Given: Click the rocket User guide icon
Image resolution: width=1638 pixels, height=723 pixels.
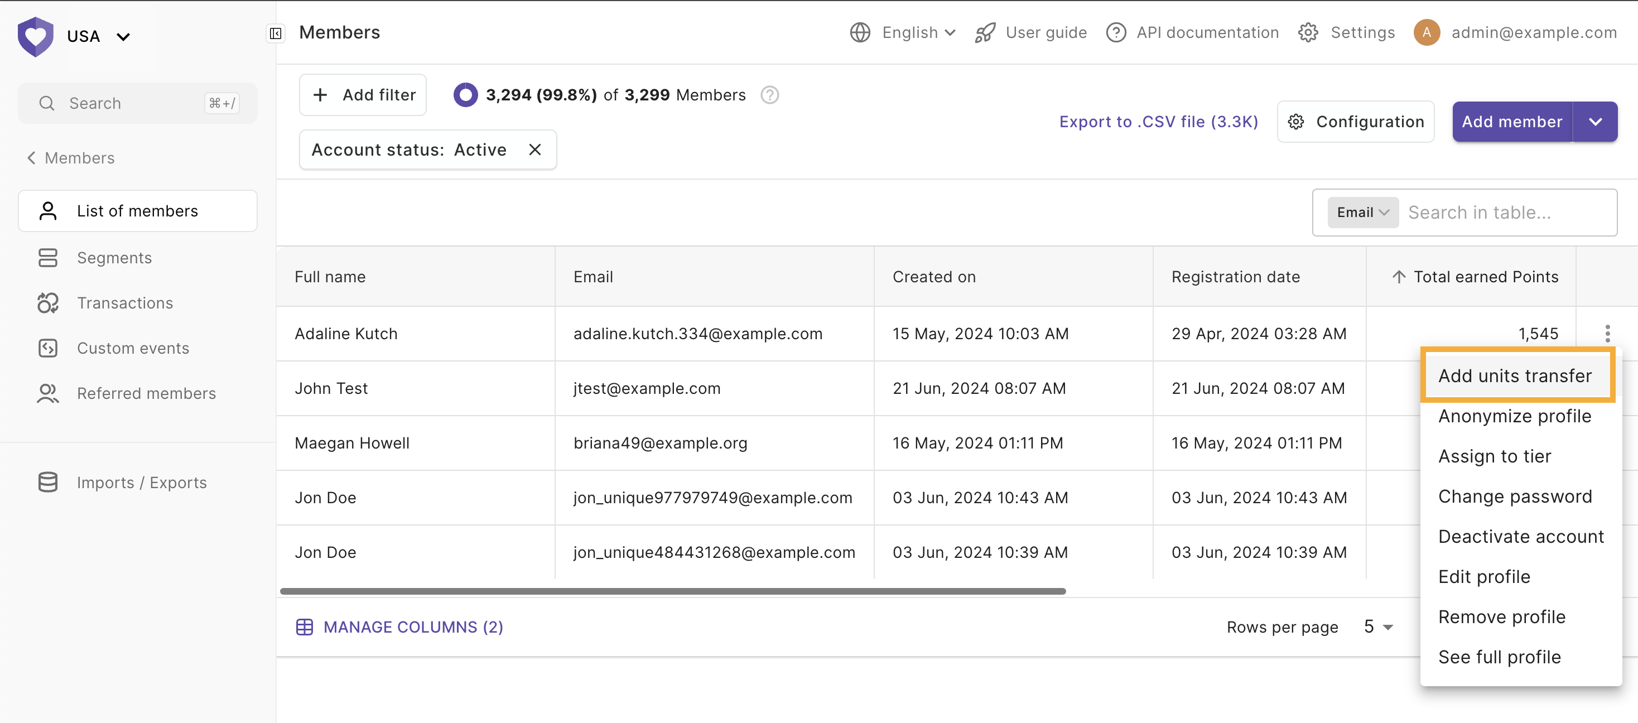Looking at the screenshot, I should click(985, 32).
